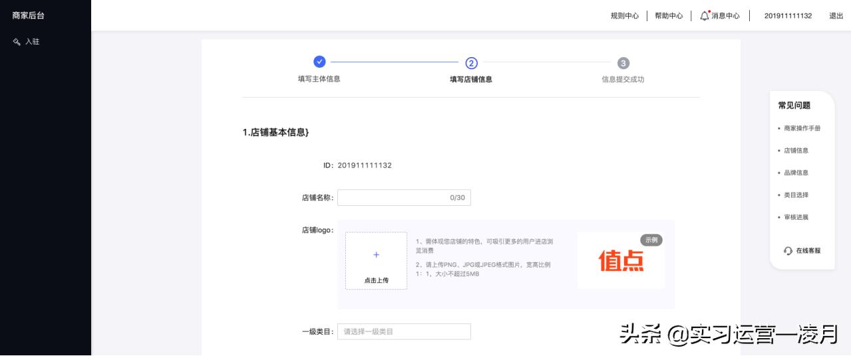Open 店铺信息 FAQ link

pos(796,151)
